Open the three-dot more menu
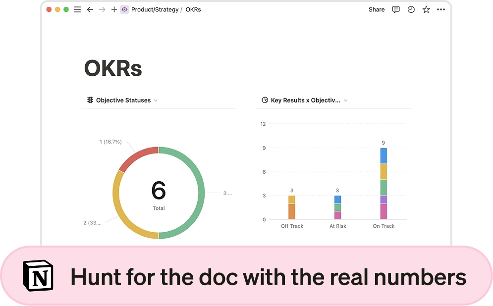493x306 pixels. tap(441, 9)
